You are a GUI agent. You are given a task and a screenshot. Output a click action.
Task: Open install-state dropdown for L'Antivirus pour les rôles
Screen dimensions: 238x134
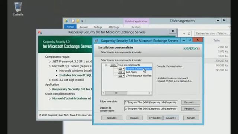121,76
